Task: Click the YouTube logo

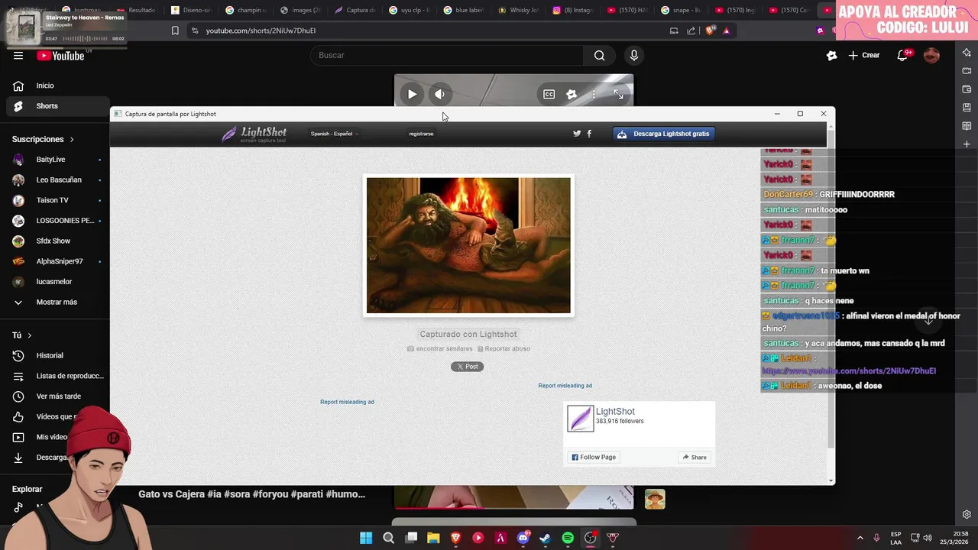Action: click(x=61, y=56)
